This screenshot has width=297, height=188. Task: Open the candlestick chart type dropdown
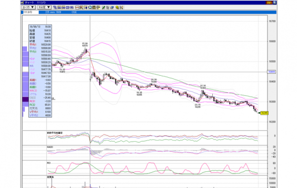click(x=28, y=7)
